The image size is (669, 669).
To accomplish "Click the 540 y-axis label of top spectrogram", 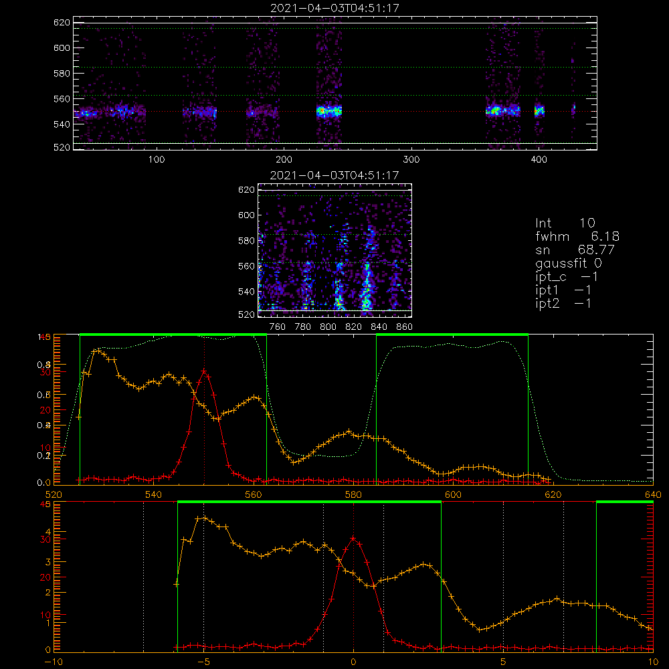I will (62, 124).
